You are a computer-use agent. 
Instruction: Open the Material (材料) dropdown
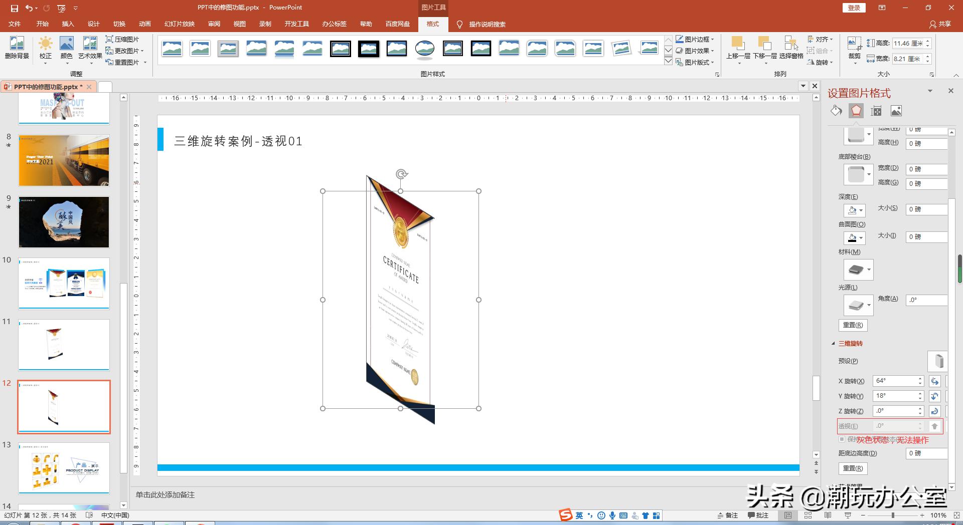click(x=858, y=270)
